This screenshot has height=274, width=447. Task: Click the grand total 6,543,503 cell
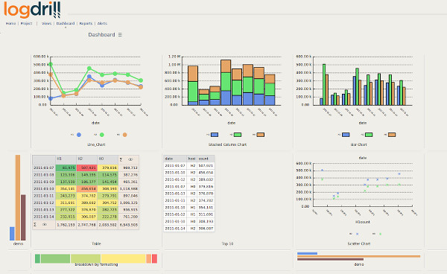tap(129, 225)
